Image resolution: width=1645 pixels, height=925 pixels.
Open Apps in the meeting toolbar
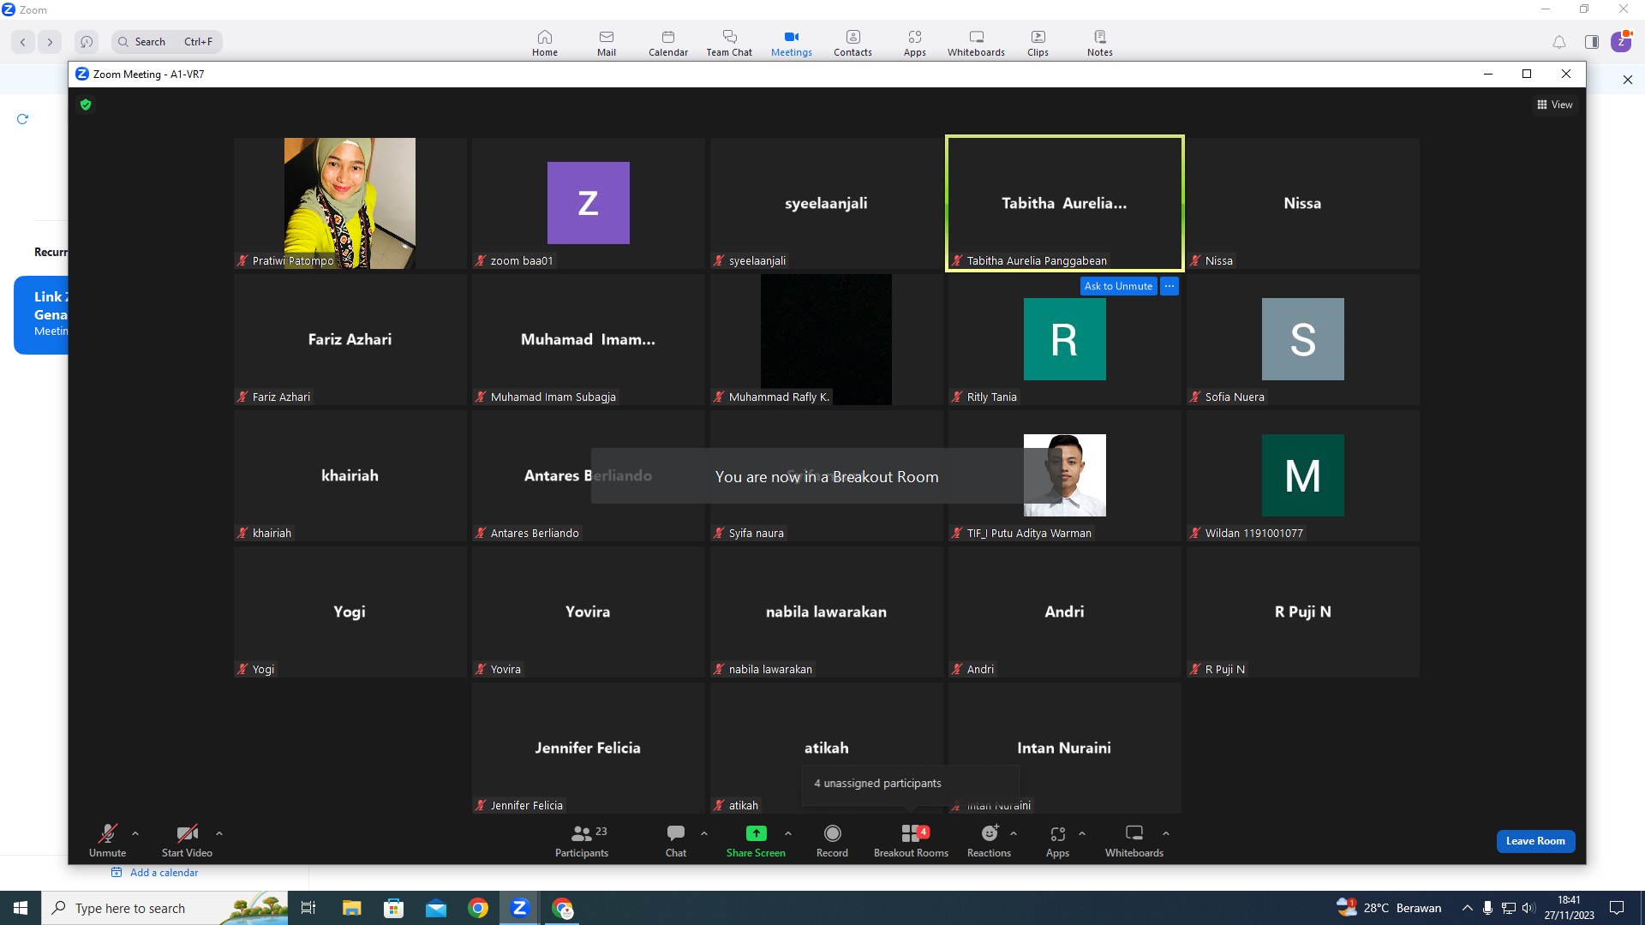point(1057,840)
